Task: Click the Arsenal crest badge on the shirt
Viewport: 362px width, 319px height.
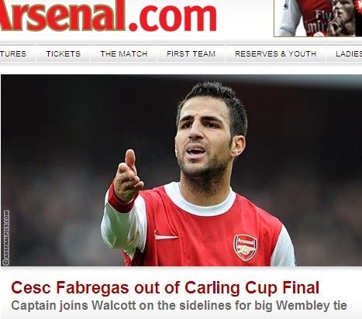Action: tap(246, 248)
